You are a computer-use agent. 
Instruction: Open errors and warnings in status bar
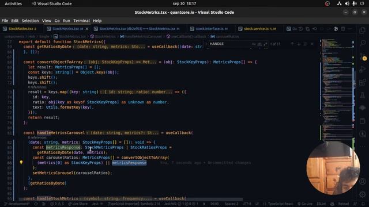[57, 204]
